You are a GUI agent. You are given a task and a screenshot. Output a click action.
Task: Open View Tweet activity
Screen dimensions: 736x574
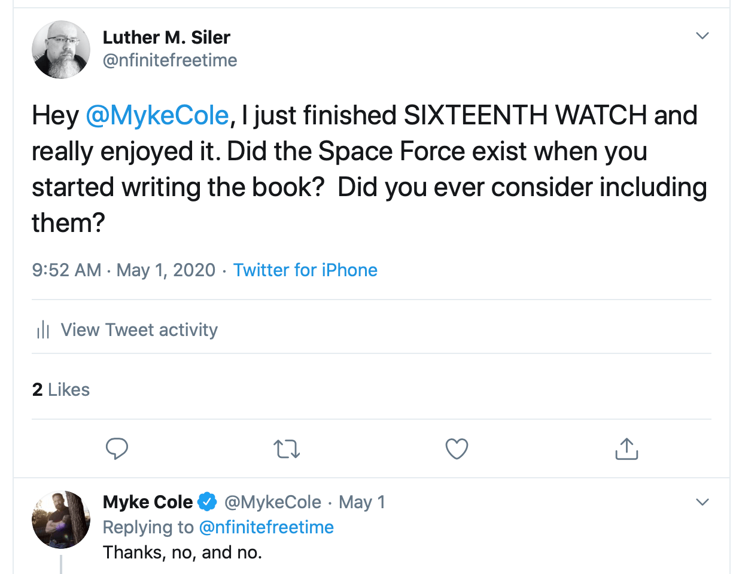point(139,330)
